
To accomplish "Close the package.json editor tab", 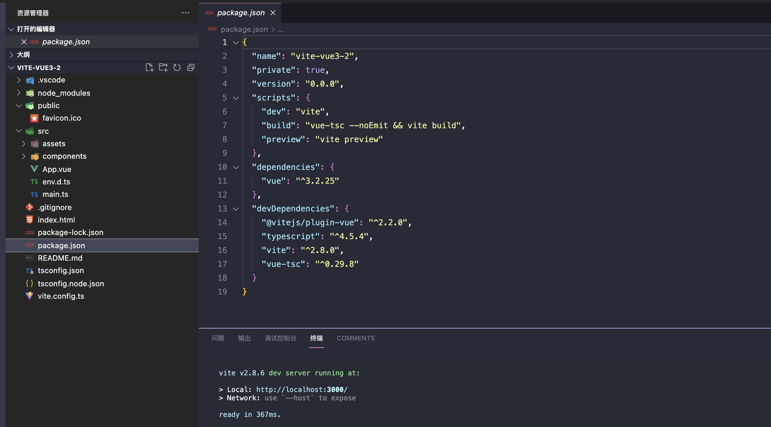I will tap(273, 13).
